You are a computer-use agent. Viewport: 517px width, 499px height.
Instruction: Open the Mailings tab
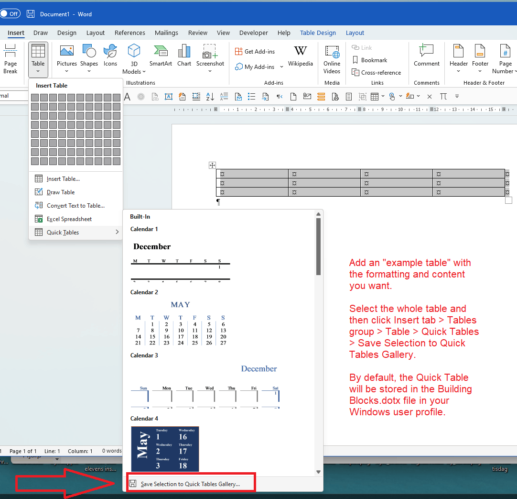click(166, 33)
